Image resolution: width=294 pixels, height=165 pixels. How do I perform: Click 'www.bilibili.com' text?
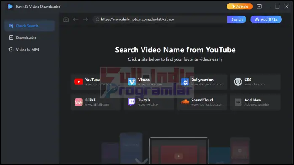point(97,105)
